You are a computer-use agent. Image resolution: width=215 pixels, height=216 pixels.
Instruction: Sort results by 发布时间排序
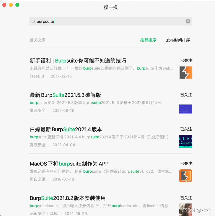point(178,40)
